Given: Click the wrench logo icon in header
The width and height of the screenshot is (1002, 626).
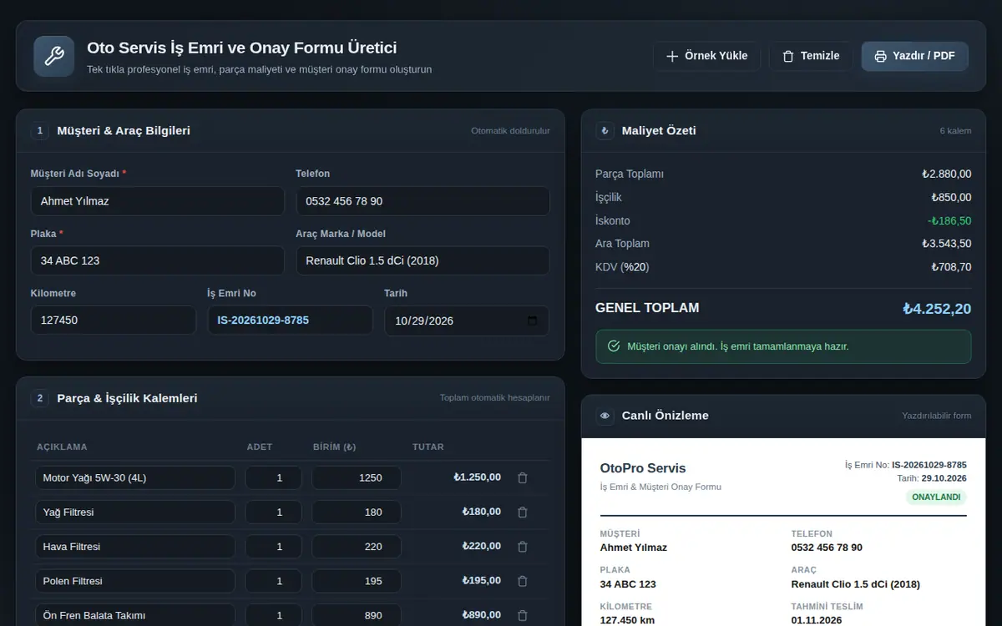Looking at the screenshot, I should [x=54, y=57].
